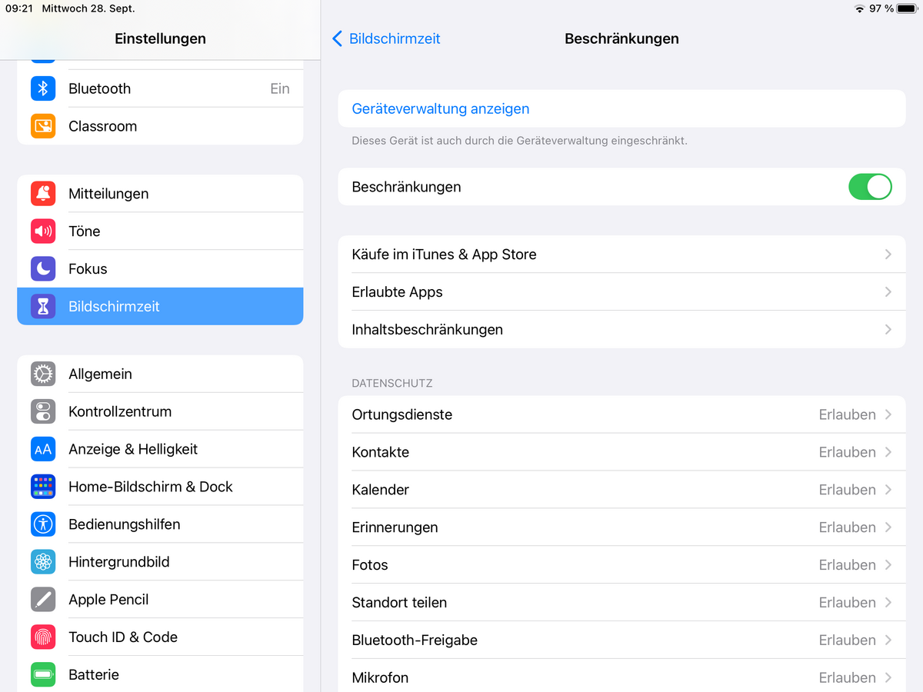Image resolution: width=923 pixels, height=692 pixels.
Task: Tap the Touch ID fingerprint icon
Action: click(x=43, y=637)
